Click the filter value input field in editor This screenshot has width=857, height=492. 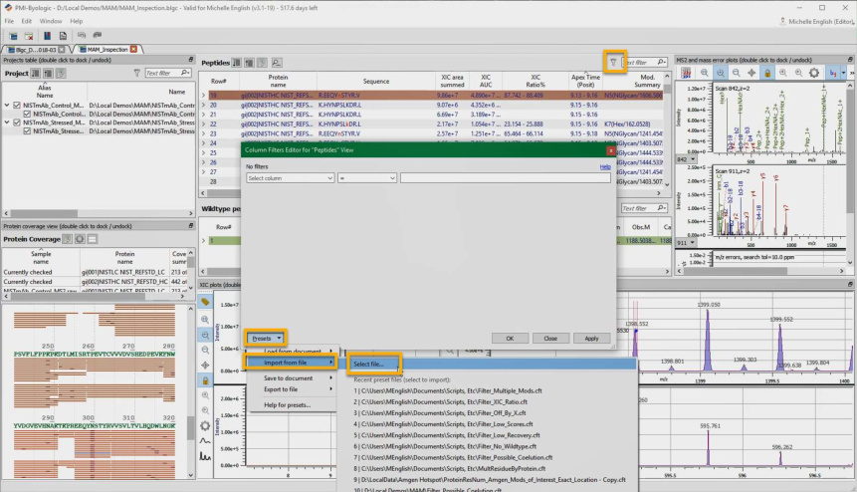tap(506, 178)
